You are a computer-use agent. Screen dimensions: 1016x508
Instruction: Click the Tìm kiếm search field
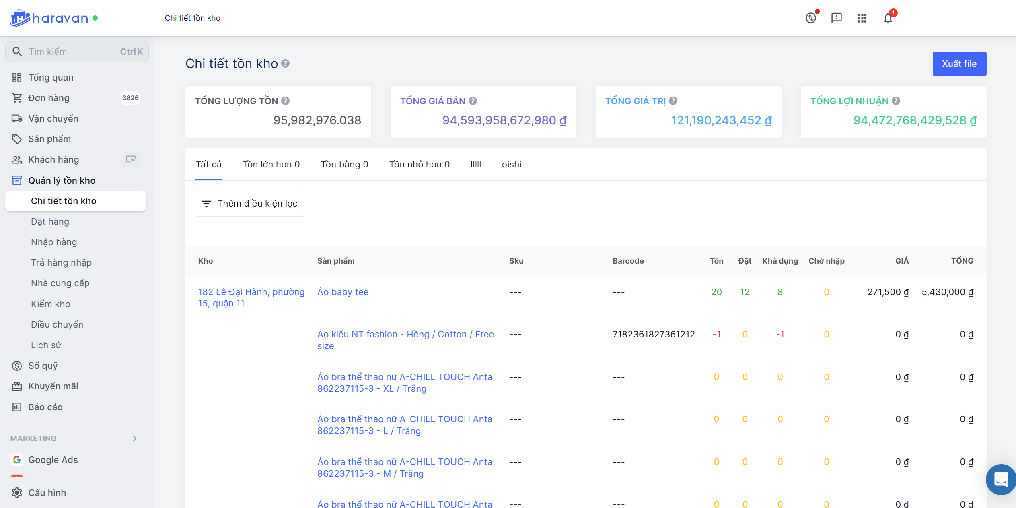(76, 52)
